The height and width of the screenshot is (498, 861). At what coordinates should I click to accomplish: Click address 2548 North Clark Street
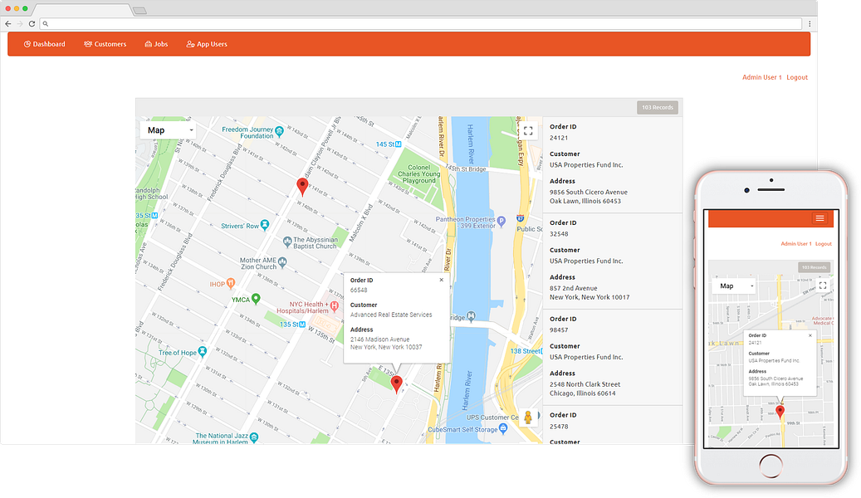(585, 384)
